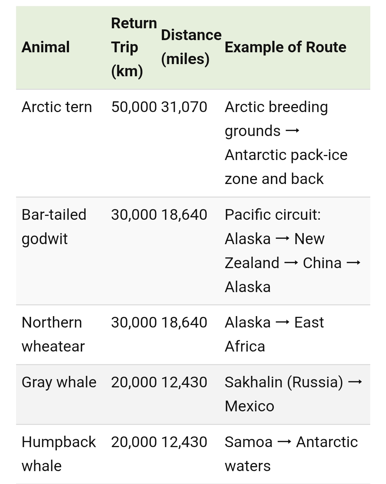Select Bar-tailed godwit's 30,000 km value
Image resolution: width=386 pixels, height=484 pixels.
134,215
